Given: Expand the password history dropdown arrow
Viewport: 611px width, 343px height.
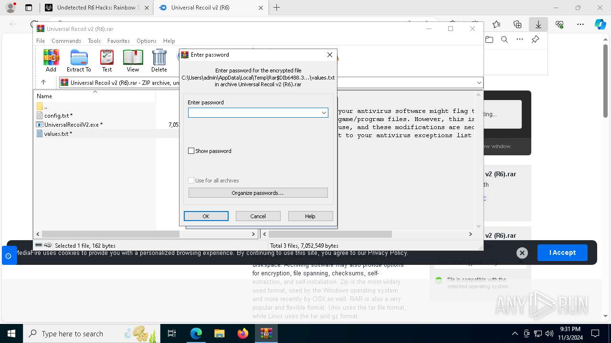Looking at the screenshot, I should [324, 112].
